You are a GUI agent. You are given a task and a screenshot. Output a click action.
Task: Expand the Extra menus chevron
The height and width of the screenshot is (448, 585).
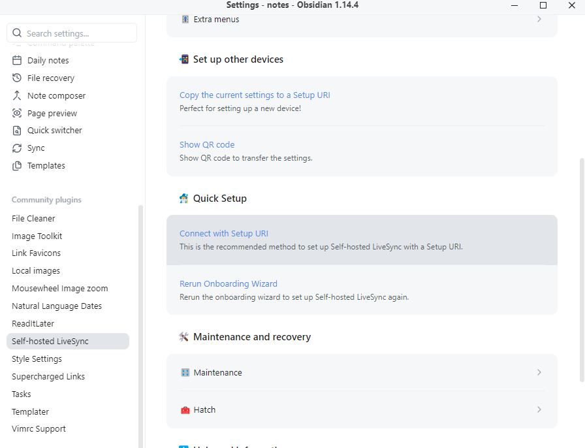coord(539,19)
